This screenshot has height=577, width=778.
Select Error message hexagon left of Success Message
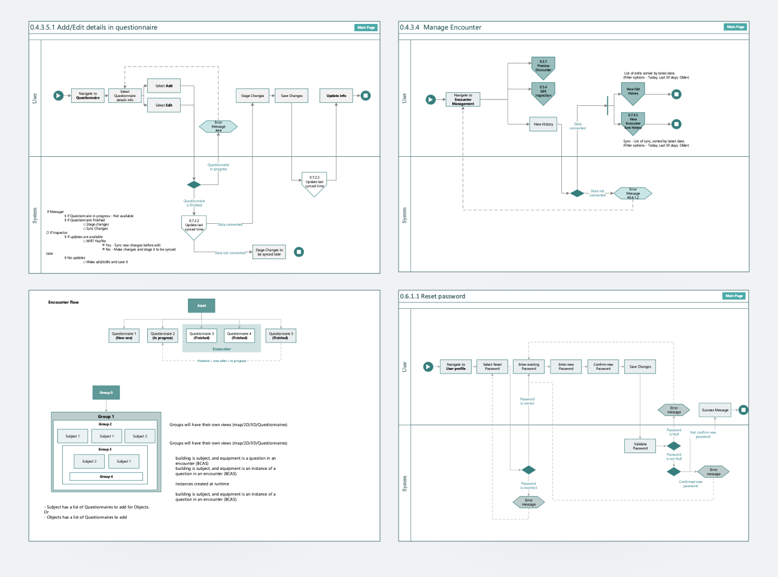[x=674, y=410]
